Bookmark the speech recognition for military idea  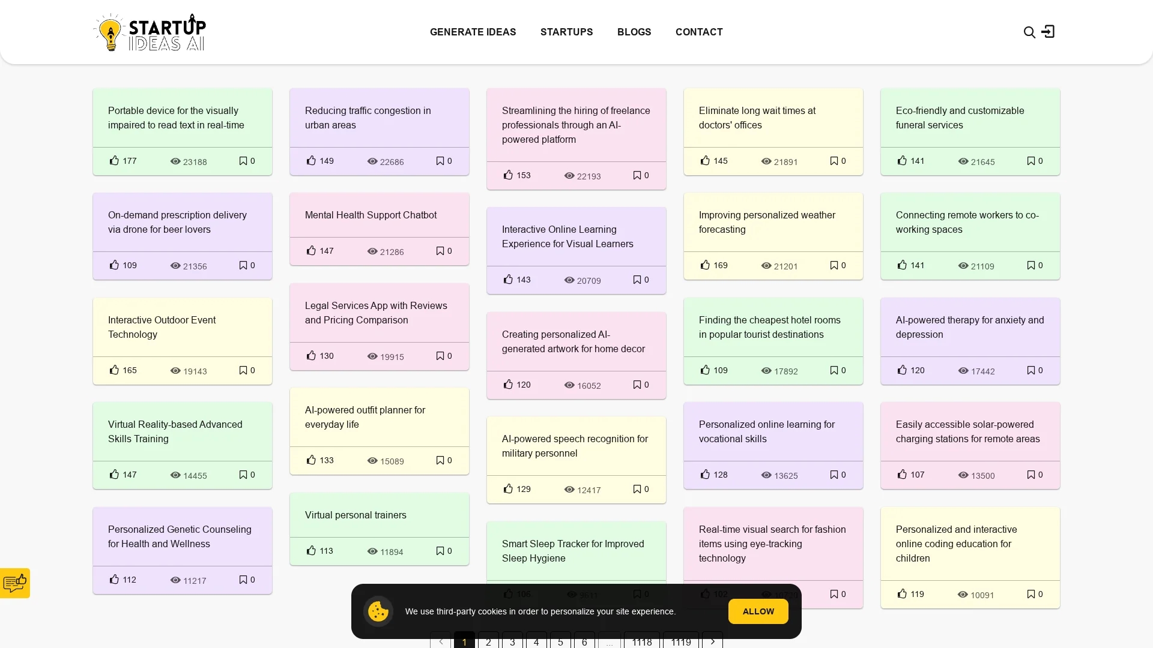click(637, 489)
